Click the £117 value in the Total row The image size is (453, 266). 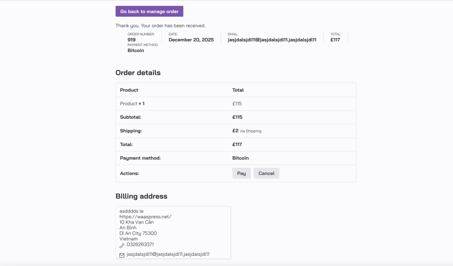pos(237,144)
